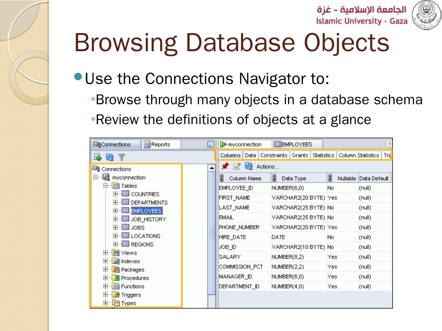Expand the Views node
This screenshot has width=442, height=331.
[106, 253]
